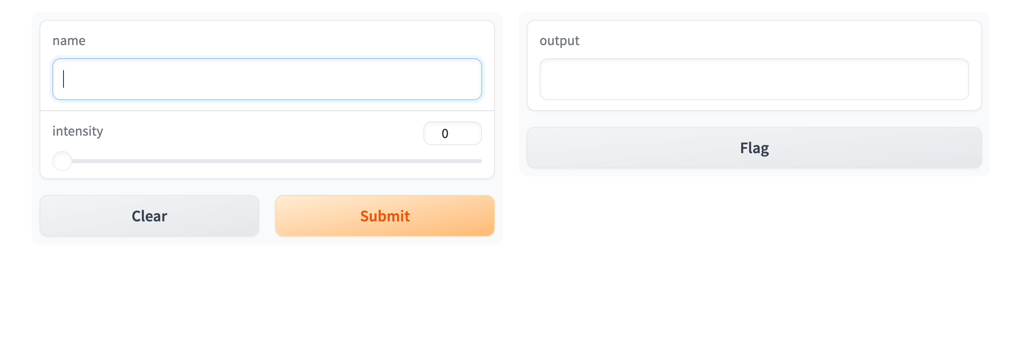Click the output label text

[559, 40]
